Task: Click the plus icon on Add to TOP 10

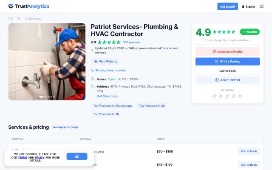Action: point(217,80)
